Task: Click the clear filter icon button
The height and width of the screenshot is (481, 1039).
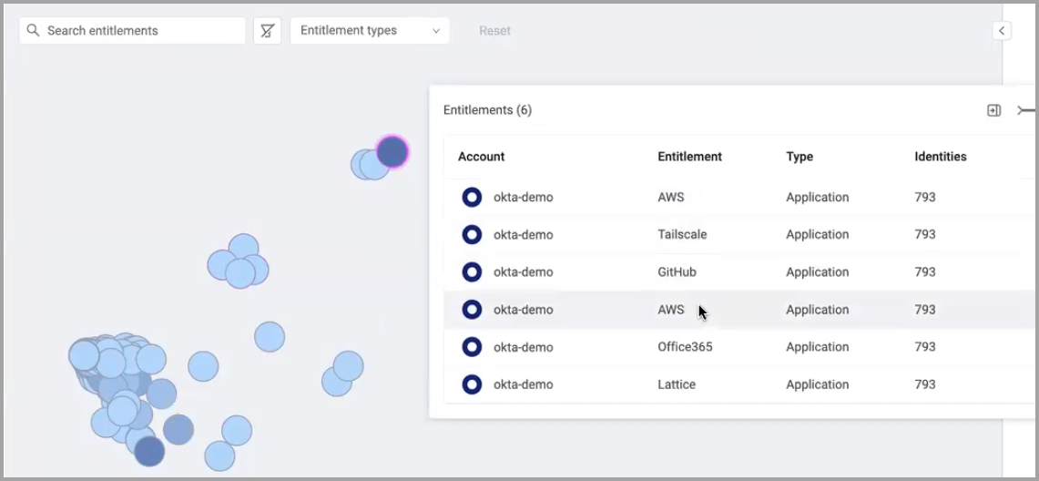Action: (x=268, y=30)
